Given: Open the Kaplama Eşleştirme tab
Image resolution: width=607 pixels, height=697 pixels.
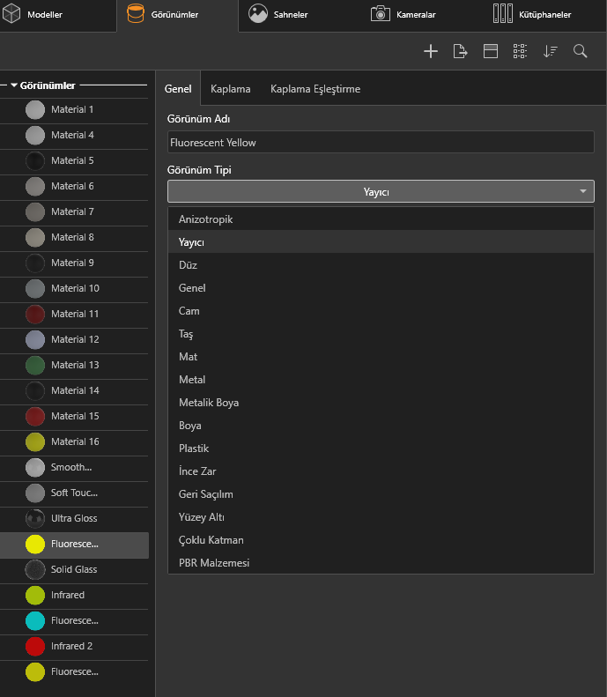Looking at the screenshot, I should pos(315,89).
